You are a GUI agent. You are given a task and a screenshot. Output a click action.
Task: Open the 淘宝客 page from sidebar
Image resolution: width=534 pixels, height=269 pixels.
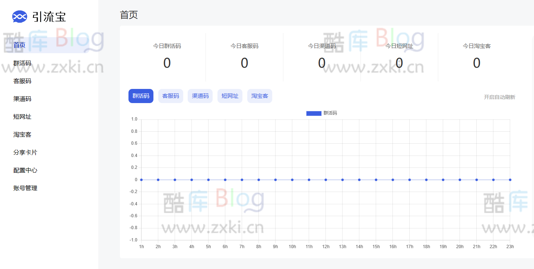22,134
